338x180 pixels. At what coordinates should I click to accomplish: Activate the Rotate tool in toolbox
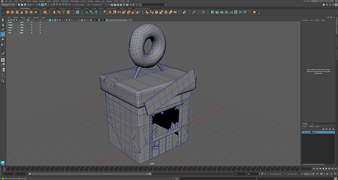3,39
